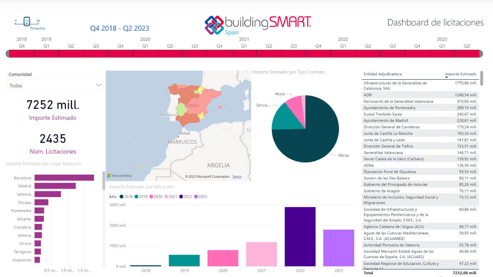Select the Ayuntamiento de Madrid table row

(421, 120)
